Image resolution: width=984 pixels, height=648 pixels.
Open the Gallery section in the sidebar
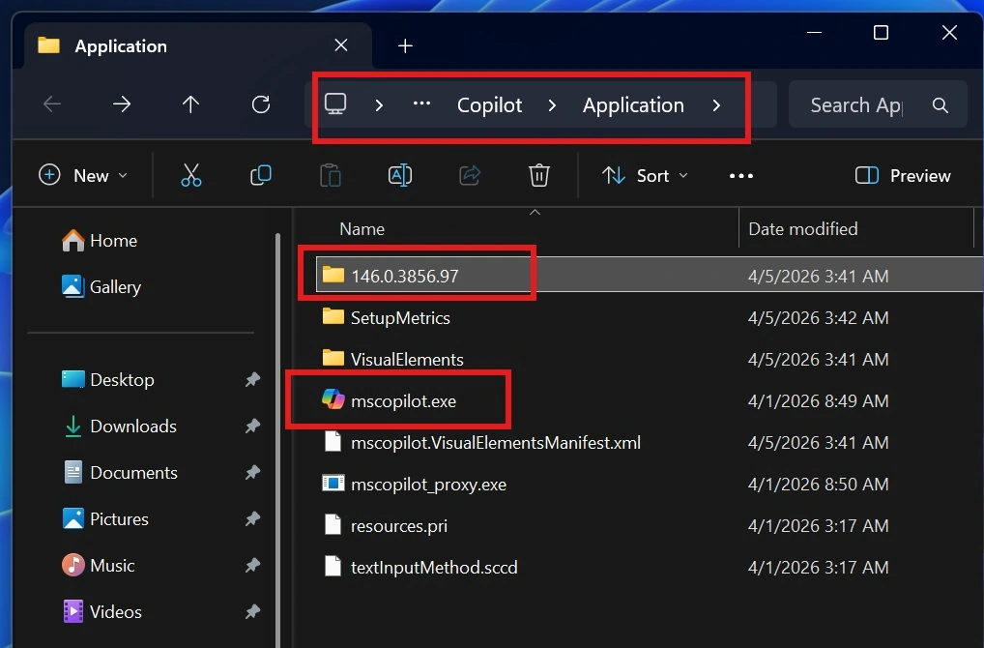(x=113, y=286)
